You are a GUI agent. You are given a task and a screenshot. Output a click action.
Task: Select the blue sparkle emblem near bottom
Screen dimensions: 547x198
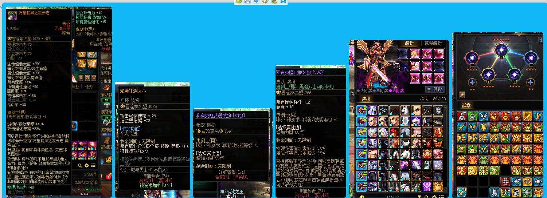pos(517,181)
